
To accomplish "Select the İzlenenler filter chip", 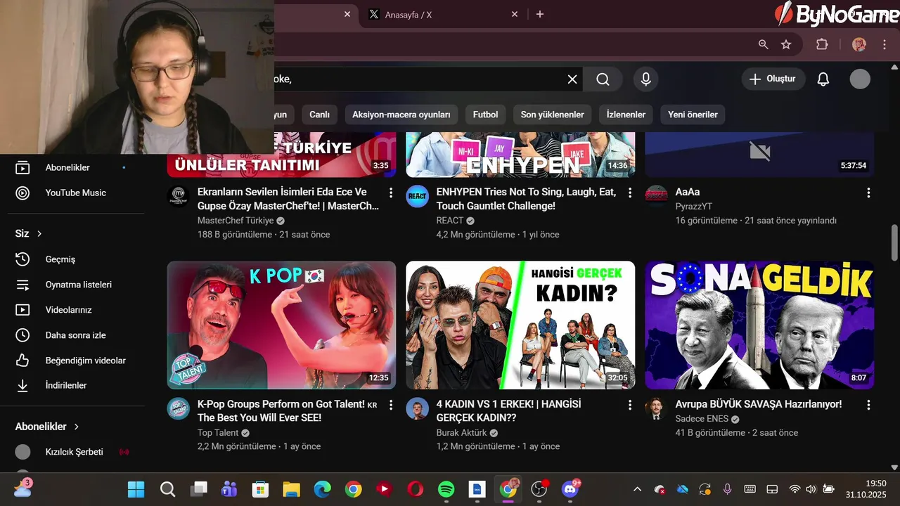I will point(626,115).
